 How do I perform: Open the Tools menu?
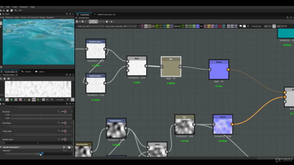point(15,7)
